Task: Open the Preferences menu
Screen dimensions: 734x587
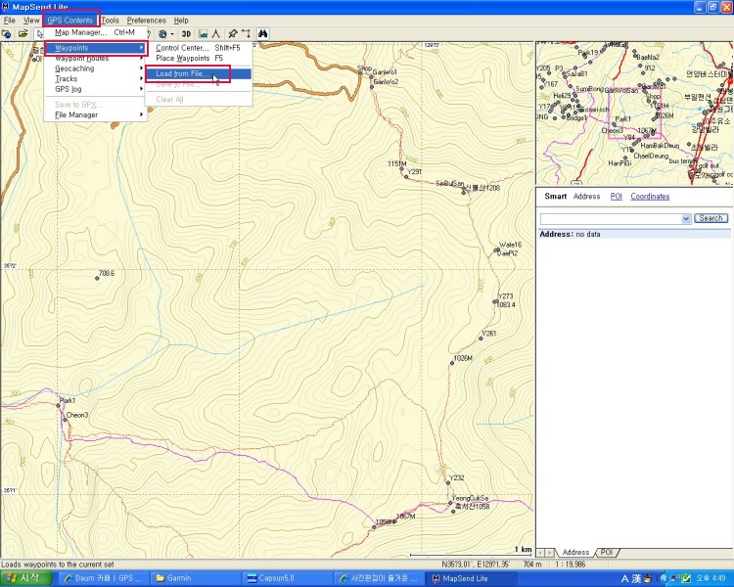Action: coord(147,21)
